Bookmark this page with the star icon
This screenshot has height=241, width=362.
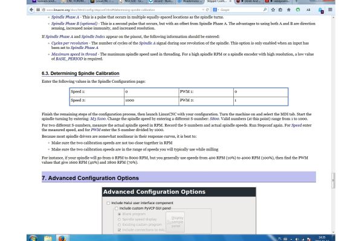pyautogui.click(x=273, y=10)
